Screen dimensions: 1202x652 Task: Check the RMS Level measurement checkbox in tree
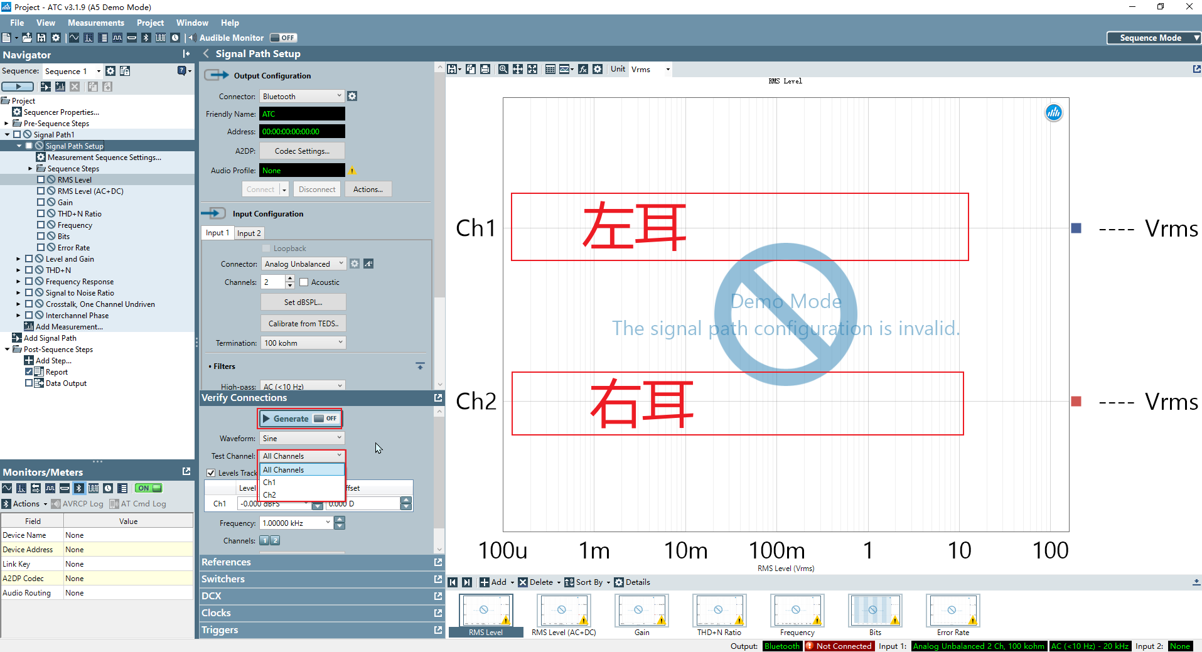41,180
